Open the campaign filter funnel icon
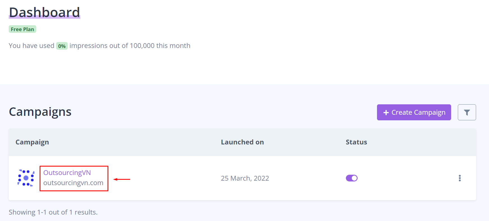This screenshot has height=221, width=489. pyautogui.click(x=467, y=112)
